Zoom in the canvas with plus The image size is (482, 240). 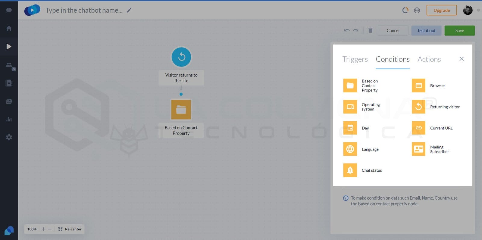pyautogui.click(x=43, y=229)
